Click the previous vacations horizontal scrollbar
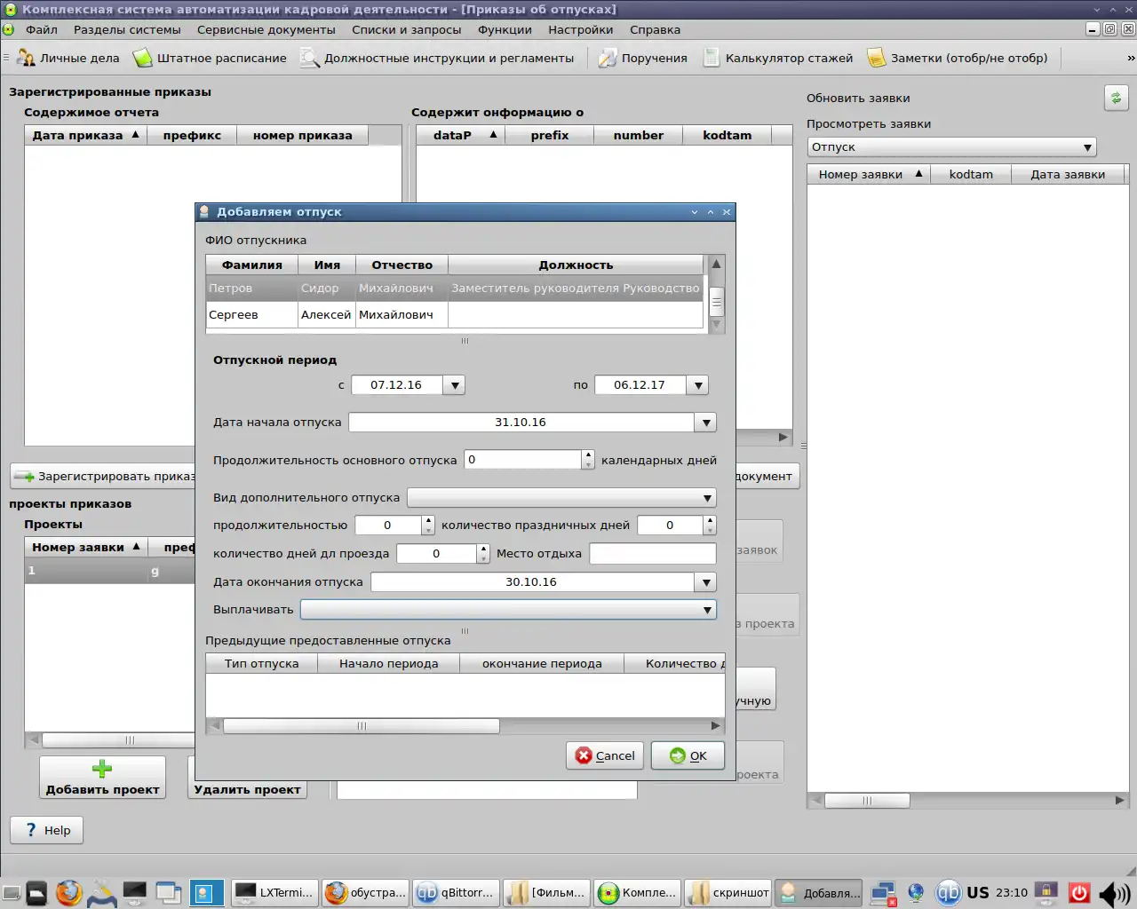 pos(361,726)
